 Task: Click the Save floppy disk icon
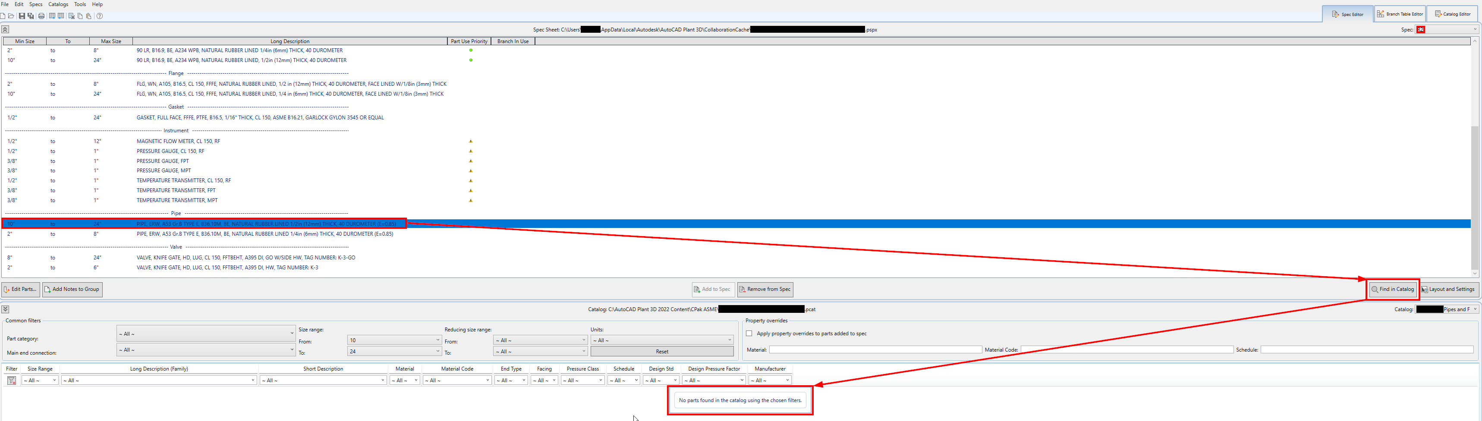point(22,16)
